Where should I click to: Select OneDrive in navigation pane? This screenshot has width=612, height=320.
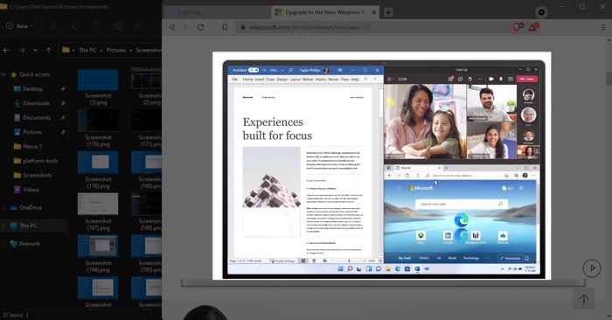31,207
